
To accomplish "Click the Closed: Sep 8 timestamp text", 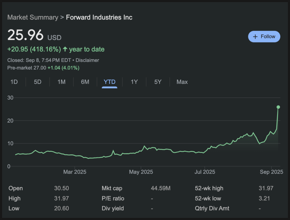I will pyautogui.click(x=39, y=60).
